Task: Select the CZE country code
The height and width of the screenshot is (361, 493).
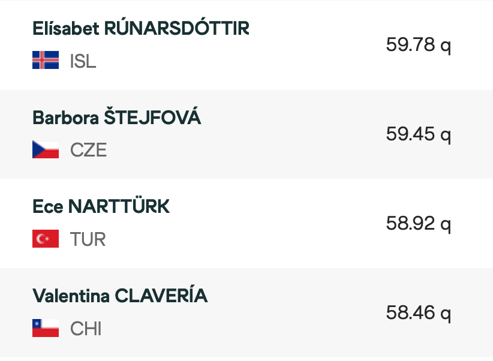Action: click(88, 150)
